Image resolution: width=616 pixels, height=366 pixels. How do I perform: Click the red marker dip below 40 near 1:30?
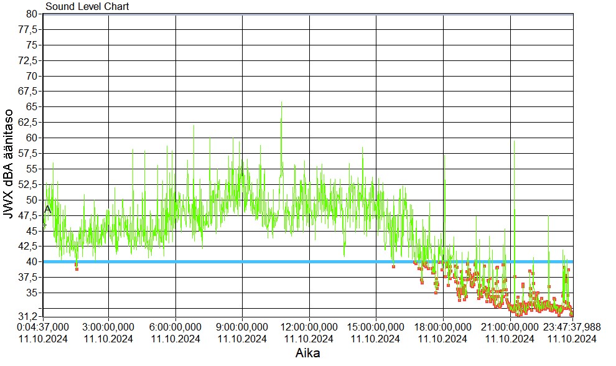coord(77,267)
